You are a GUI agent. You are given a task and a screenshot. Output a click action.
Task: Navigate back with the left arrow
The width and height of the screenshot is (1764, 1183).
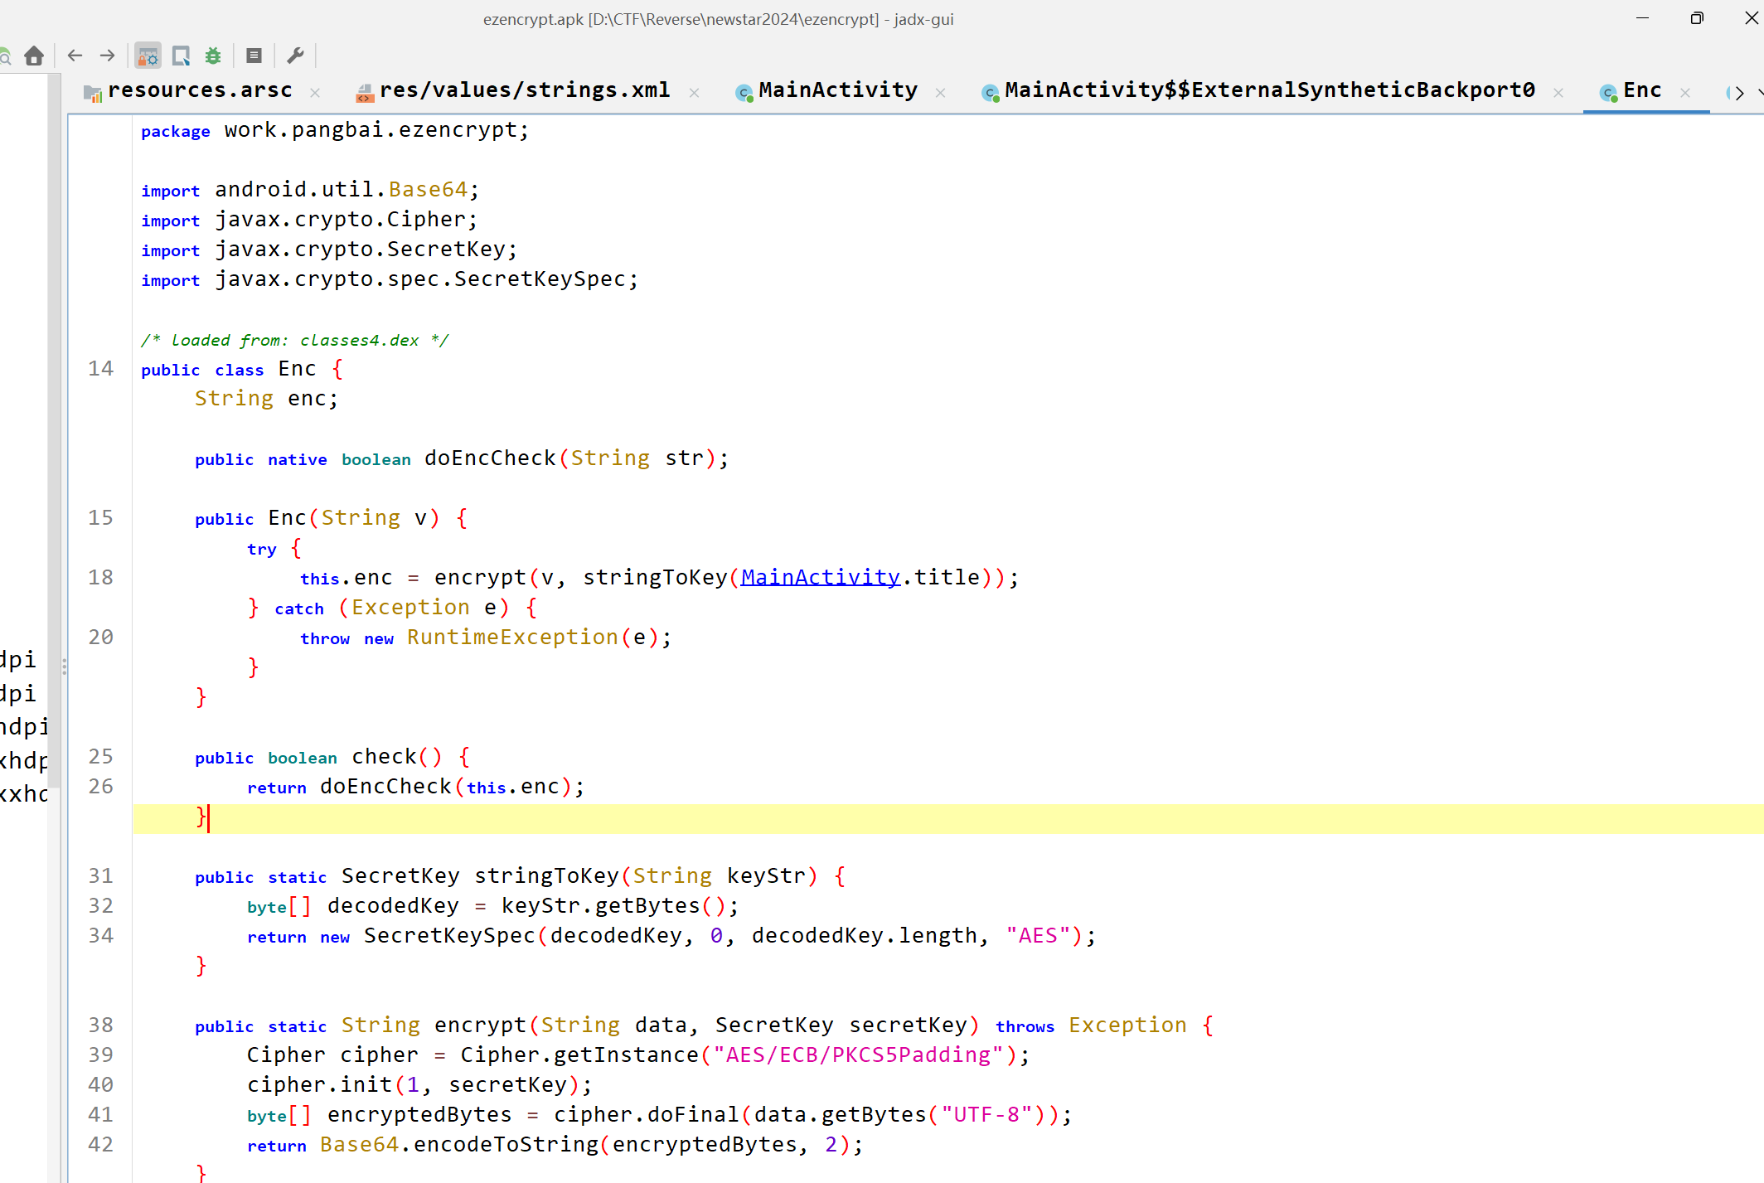[75, 56]
